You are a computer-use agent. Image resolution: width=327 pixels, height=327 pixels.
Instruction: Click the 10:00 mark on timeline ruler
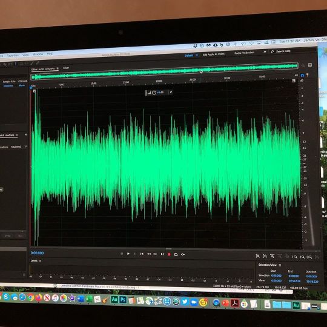pyautogui.click(x=93, y=84)
